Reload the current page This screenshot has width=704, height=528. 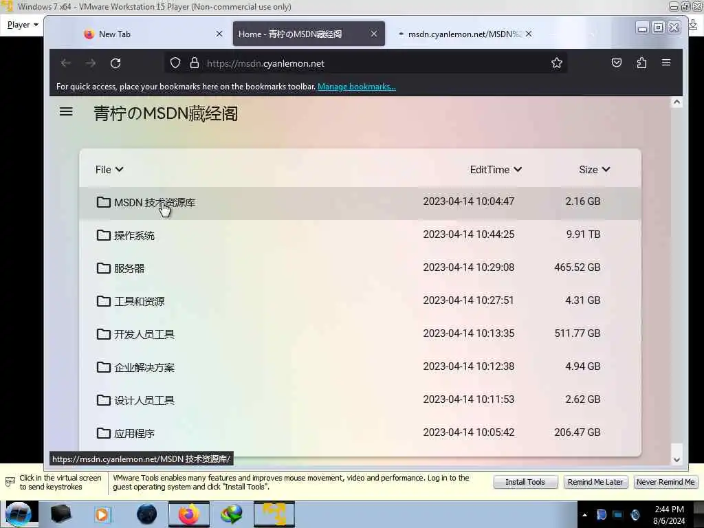click(x=115, y=63)
